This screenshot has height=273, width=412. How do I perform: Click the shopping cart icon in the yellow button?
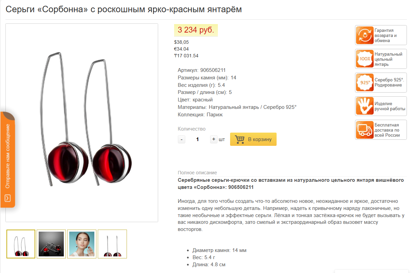click(240, 139)
